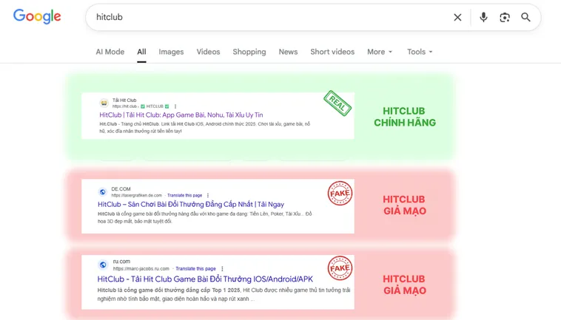Click the ru.com site name

(x=121, y=262)
